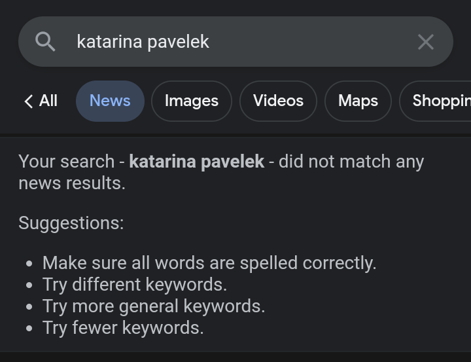Go back to All results

point(48,101)
